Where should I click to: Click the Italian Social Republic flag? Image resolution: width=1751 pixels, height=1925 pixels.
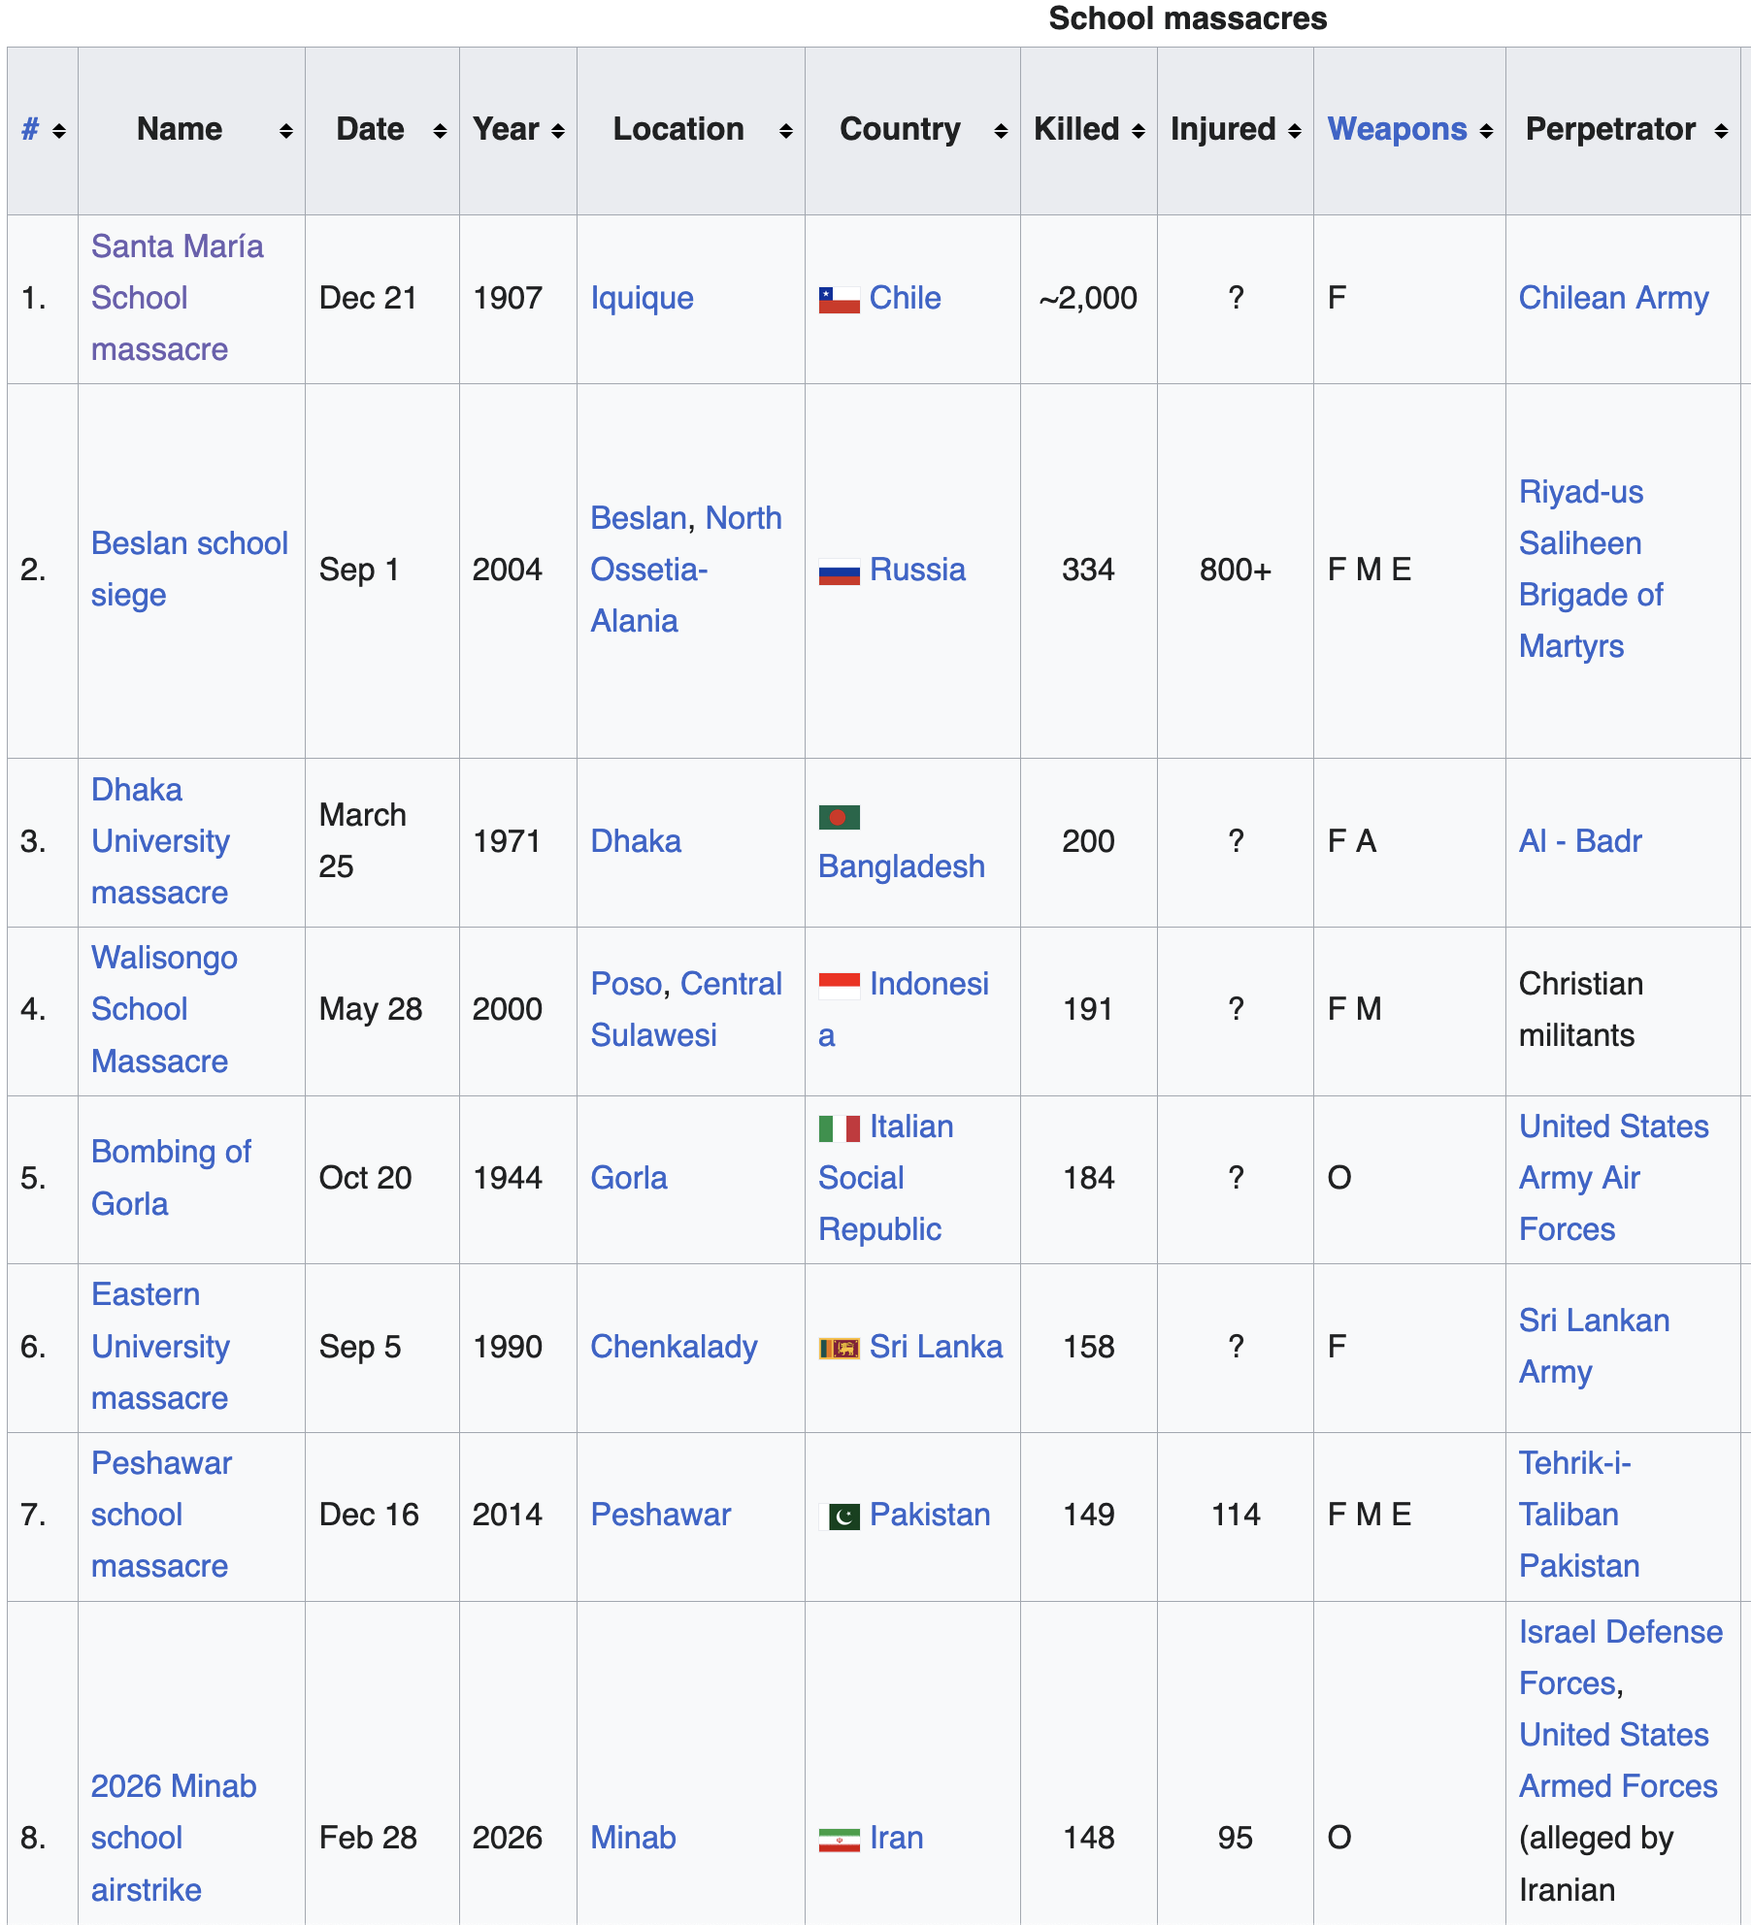tap(839, 1128)
